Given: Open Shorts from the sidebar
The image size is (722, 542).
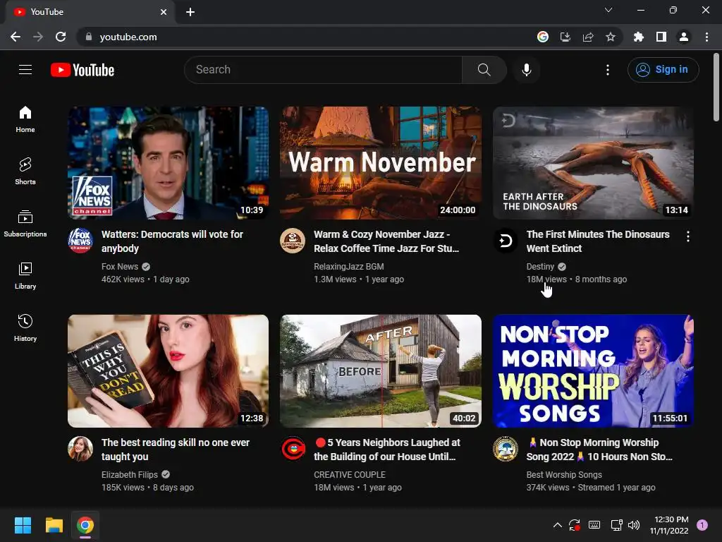Looking at the screenshot, I should (25, 171).
